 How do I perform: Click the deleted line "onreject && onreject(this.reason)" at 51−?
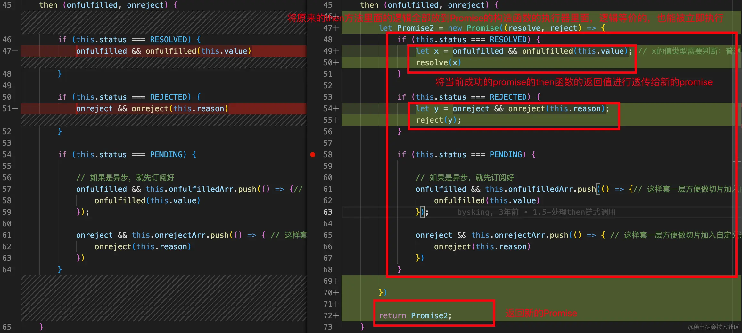point(152,109)
